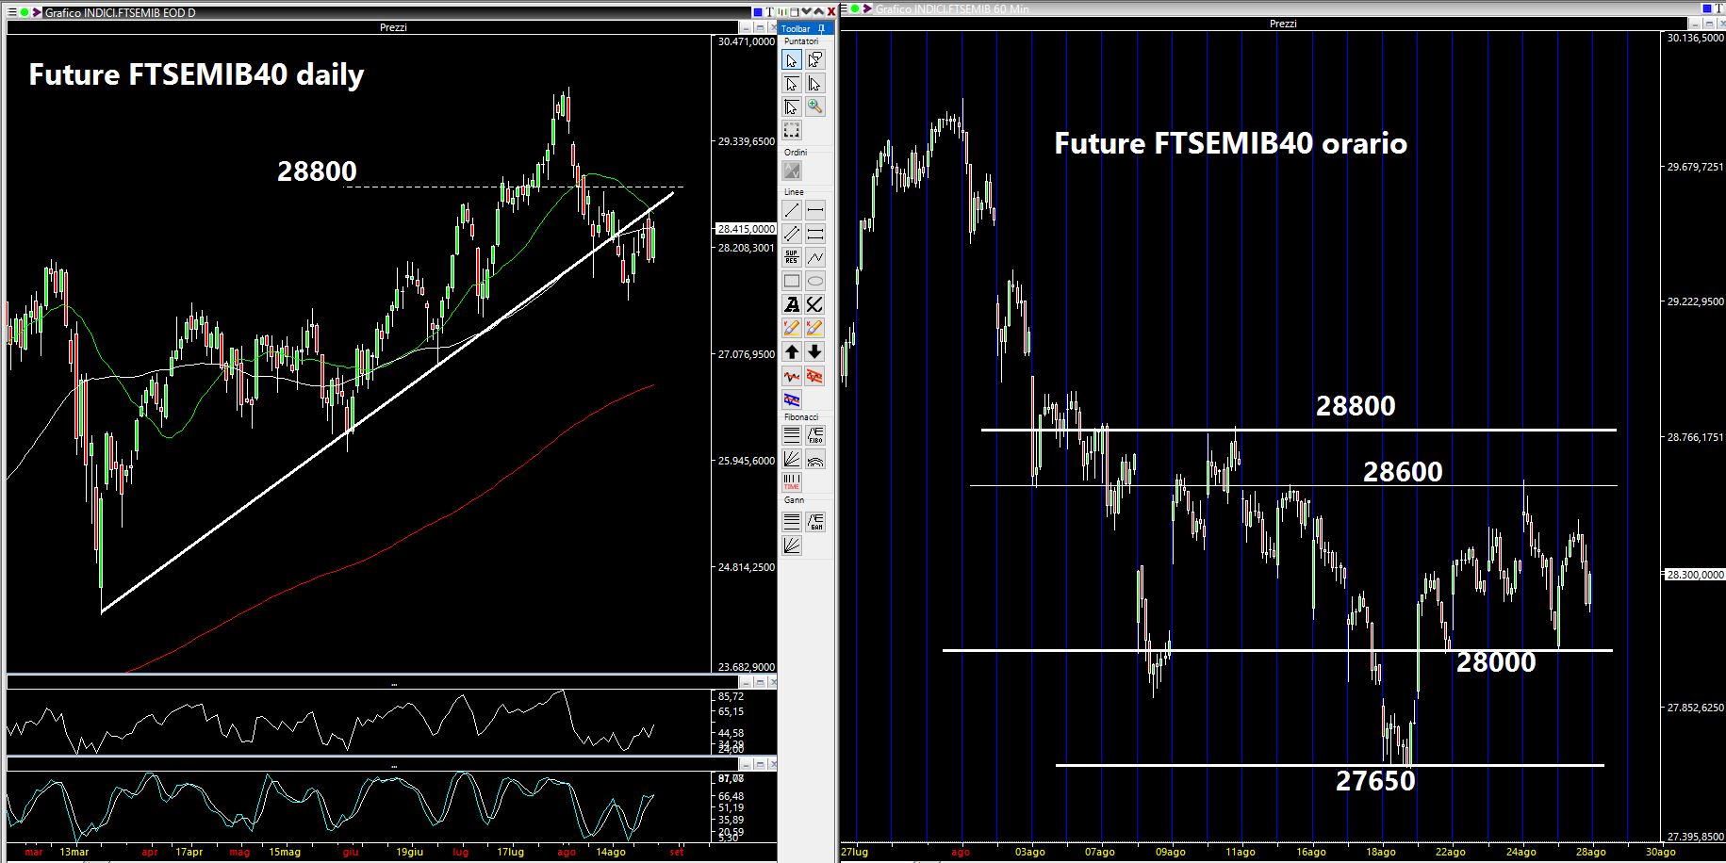Pin the Toolbar panel
Viewport: 1726px width, 863px height.
tap(822, 29)
